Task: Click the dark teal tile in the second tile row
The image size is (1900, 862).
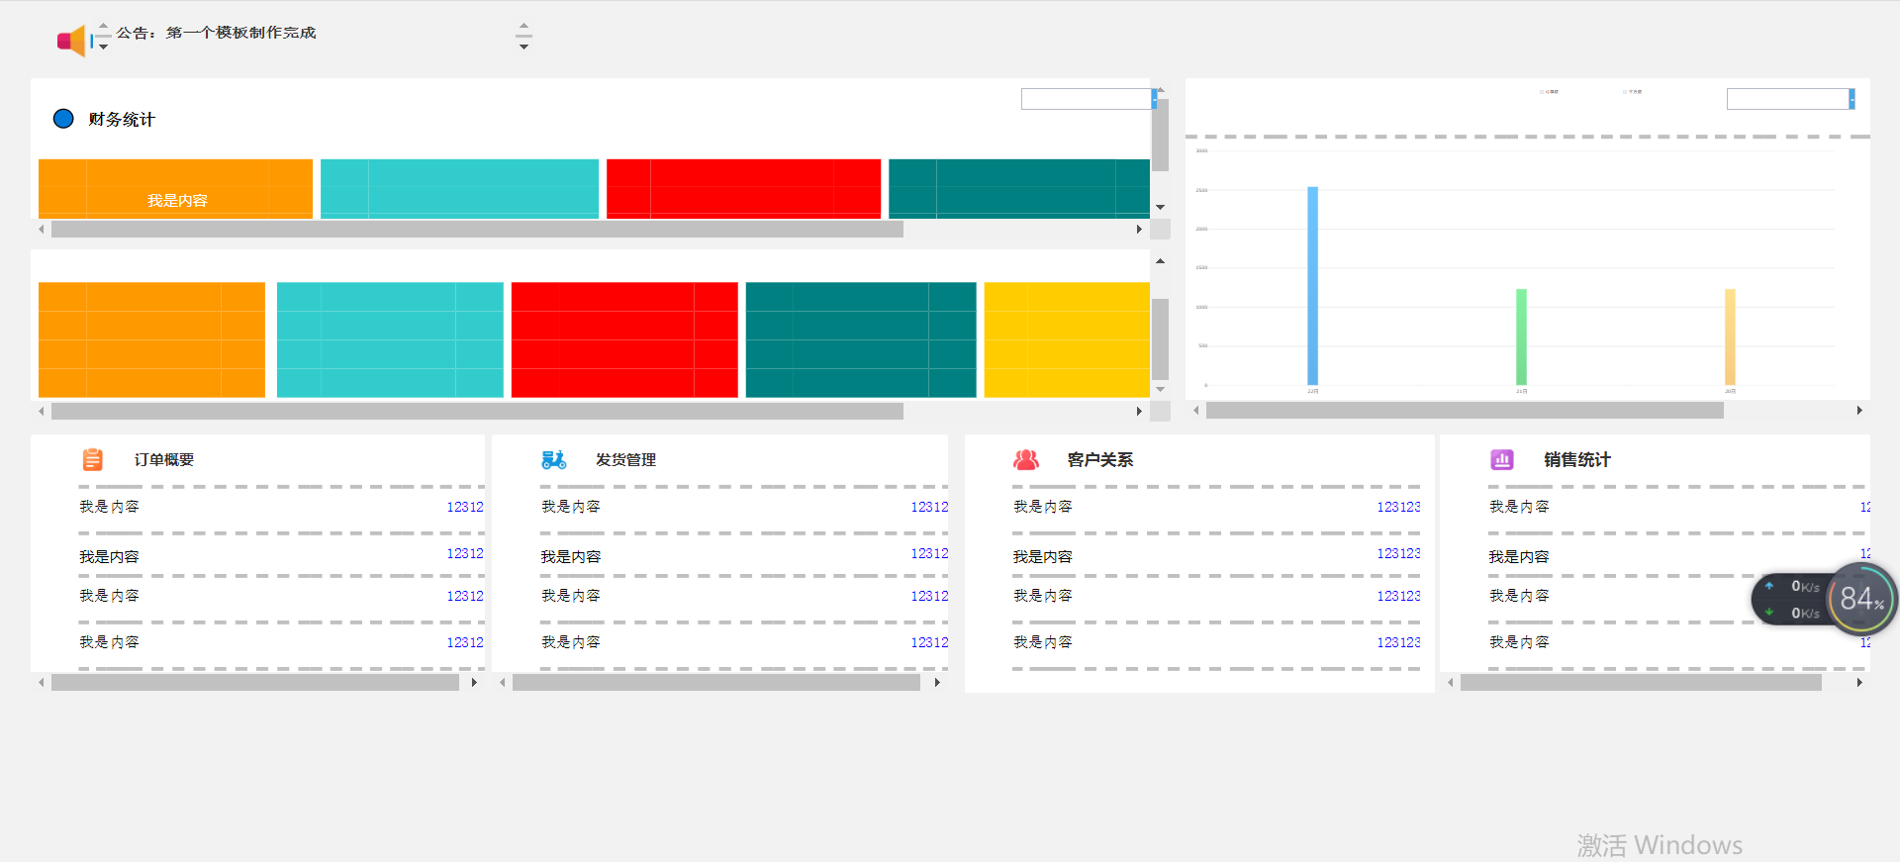Action: (x=861, y=340)
